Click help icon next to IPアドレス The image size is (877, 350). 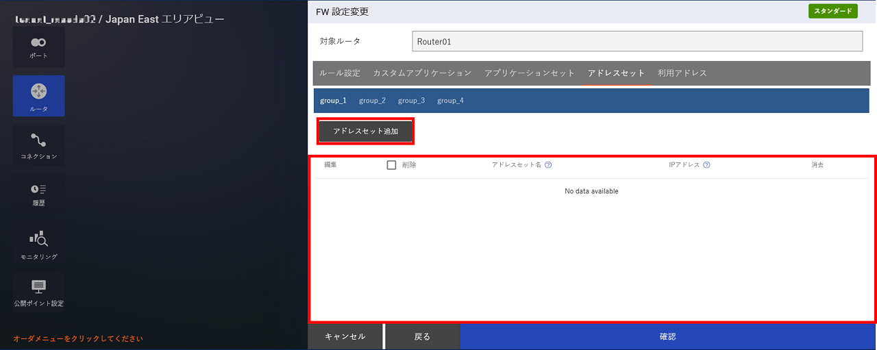[x=706, y=165]
